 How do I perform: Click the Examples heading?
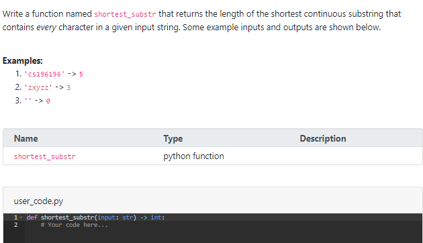click(x=23, y=60)
